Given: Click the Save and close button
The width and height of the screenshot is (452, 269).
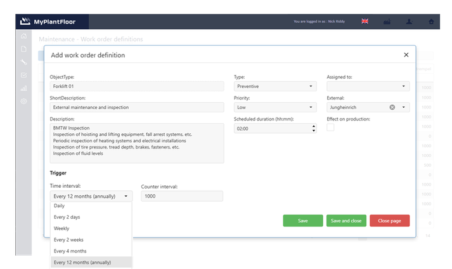Looking at the screenshot, I should (x=346, y=221).
